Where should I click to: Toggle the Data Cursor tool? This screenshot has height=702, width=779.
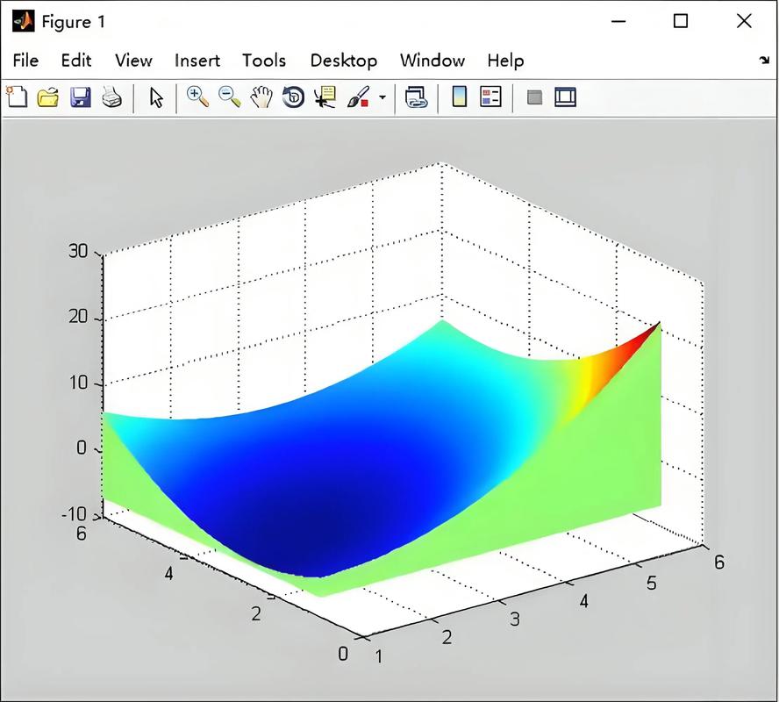click(325, 97)
